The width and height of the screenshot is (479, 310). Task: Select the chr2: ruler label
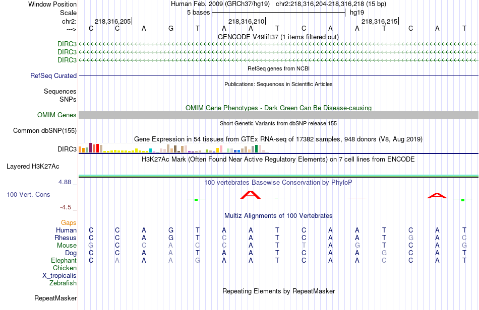69,21
